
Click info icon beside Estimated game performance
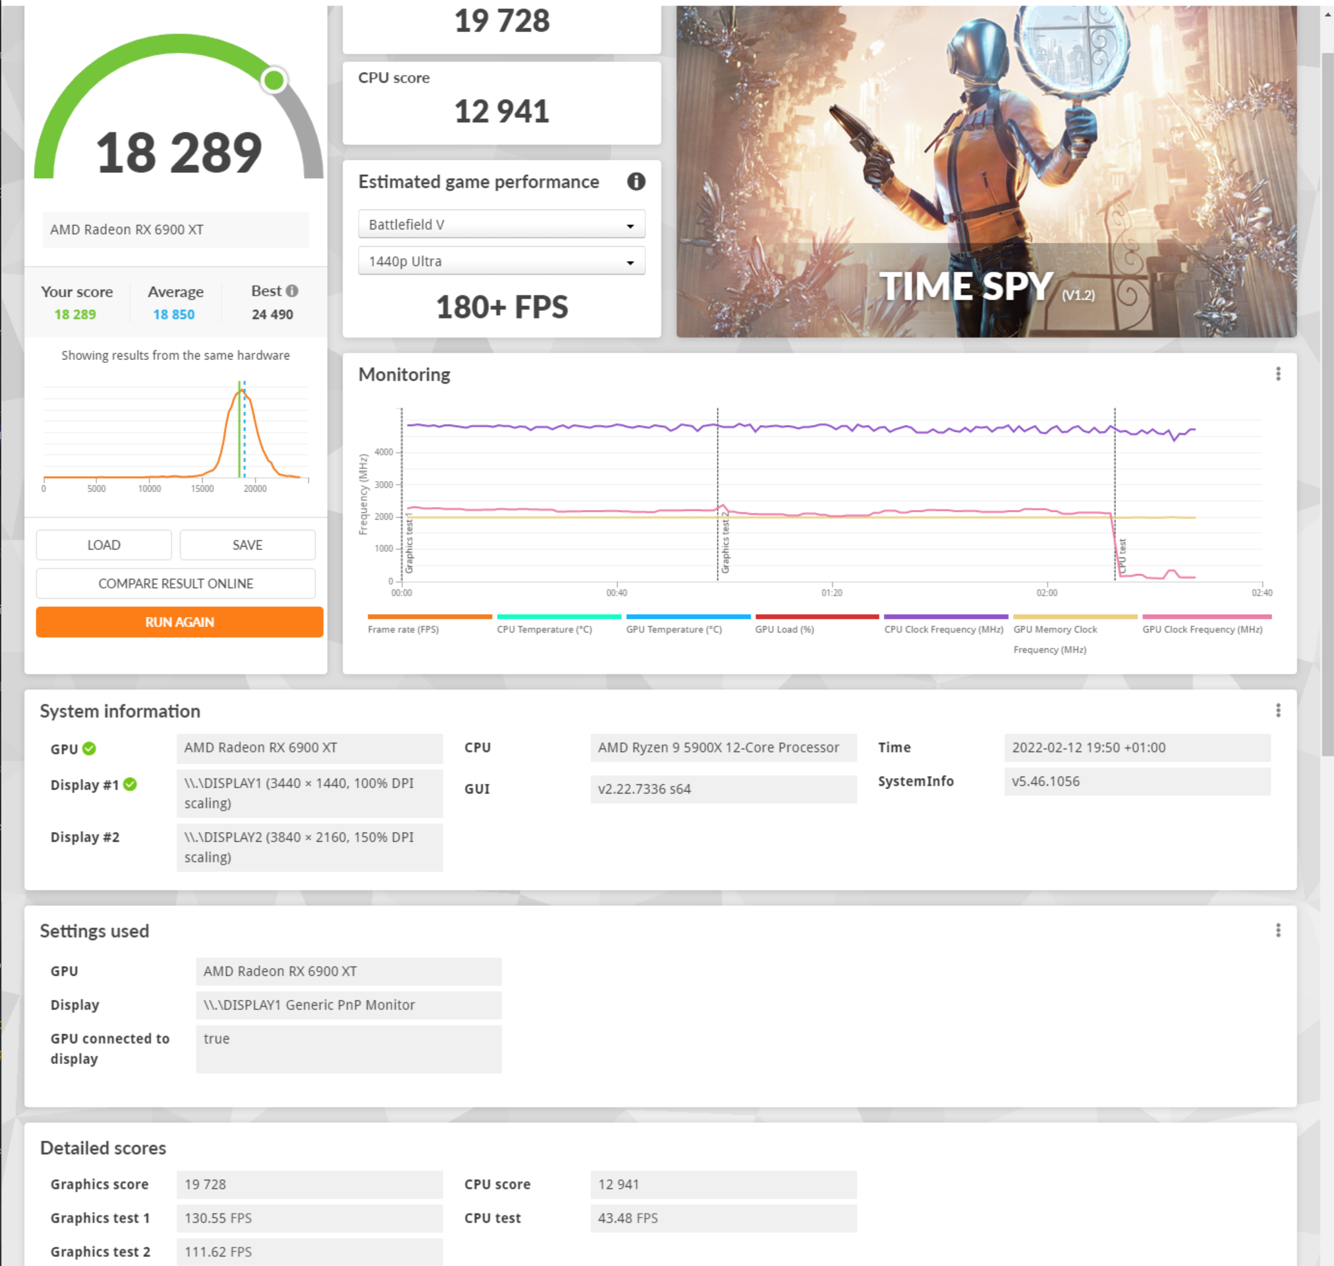pos(636,181)
